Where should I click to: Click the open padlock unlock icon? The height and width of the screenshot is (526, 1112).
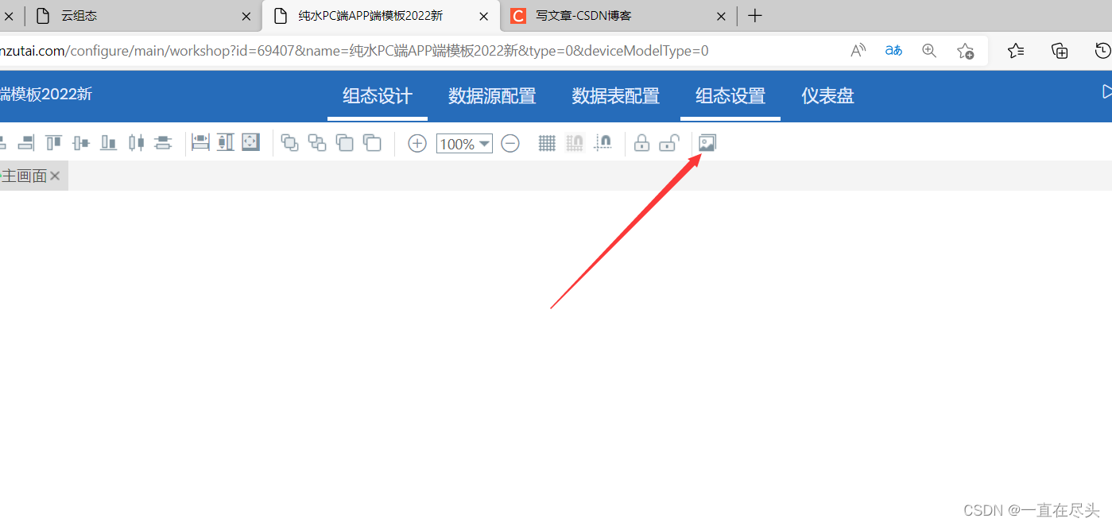[x=669, y=143]
